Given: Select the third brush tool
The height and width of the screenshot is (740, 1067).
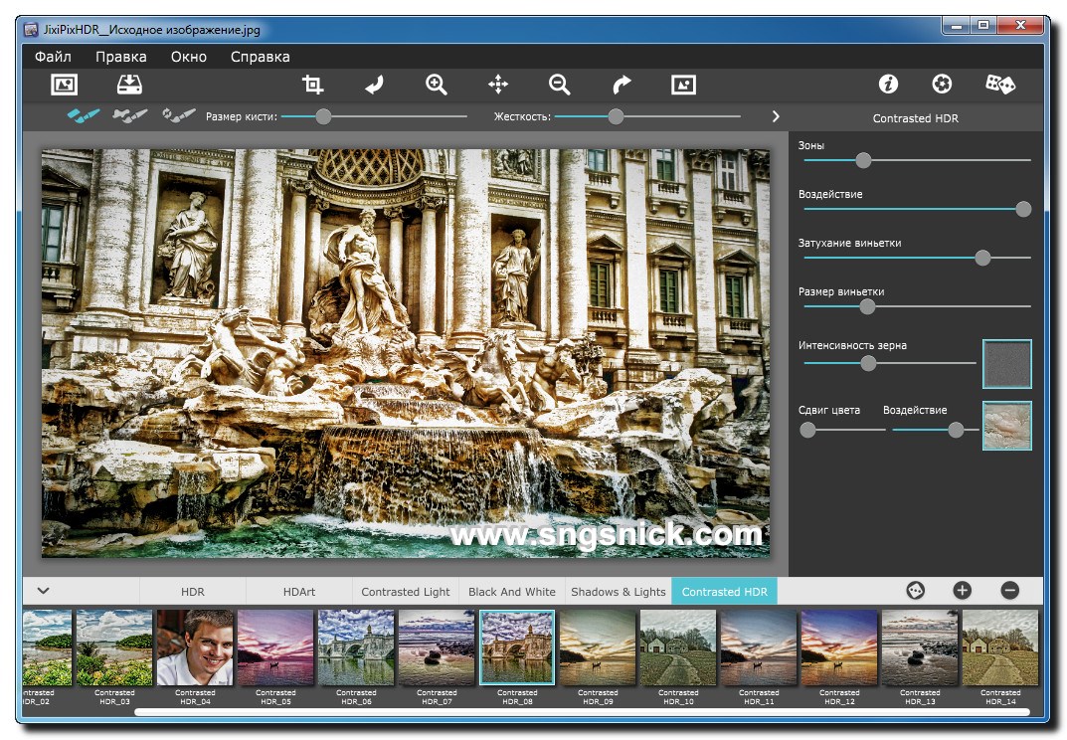Looking at the screenshot, I should tap(179, 115).
